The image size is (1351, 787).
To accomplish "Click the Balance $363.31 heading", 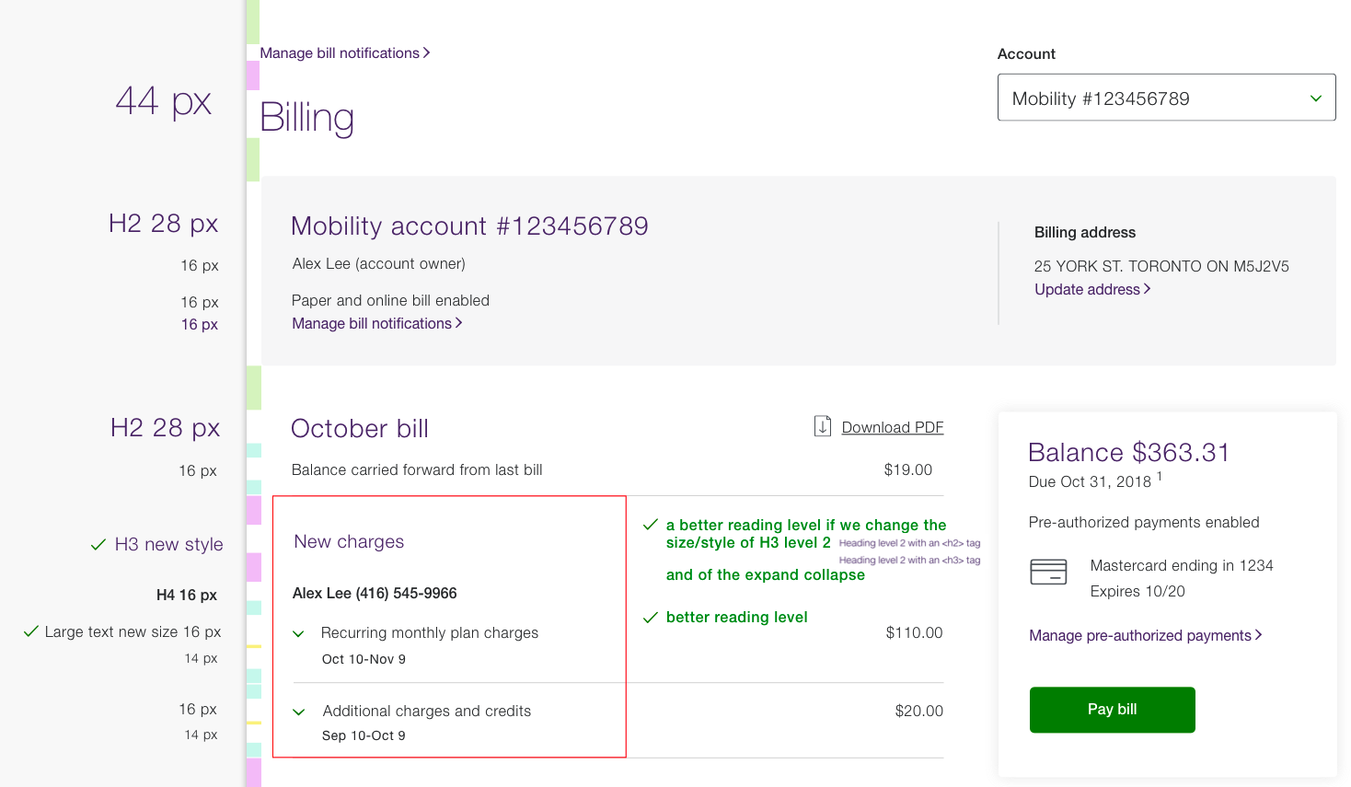I will click(1128, 452).
